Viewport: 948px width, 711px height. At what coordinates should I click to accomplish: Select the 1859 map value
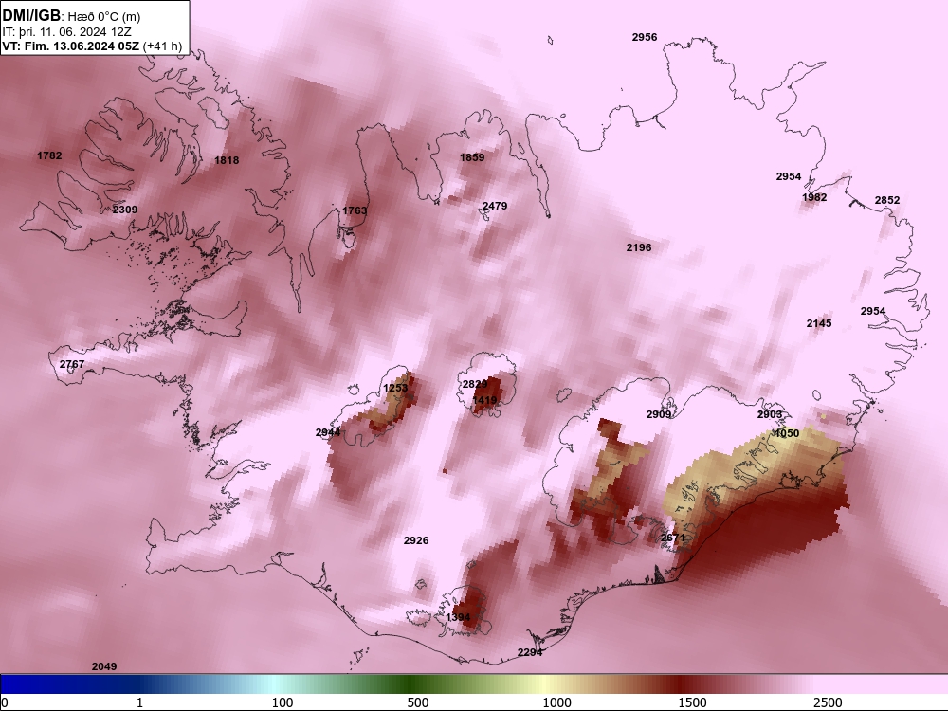pos(472,157)
